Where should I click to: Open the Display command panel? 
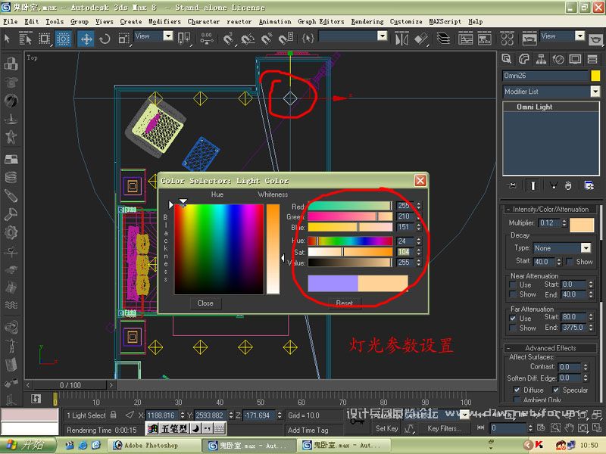click(575, 59)
